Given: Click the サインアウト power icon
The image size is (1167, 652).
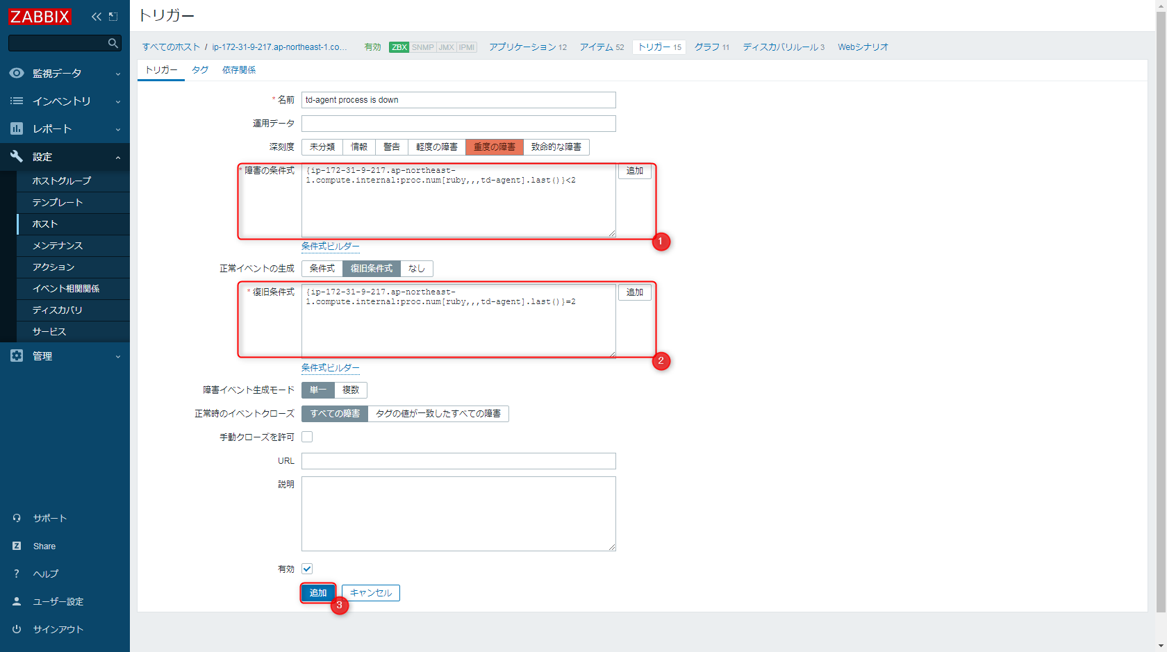Looking at the screenshot, I should pos(17,629).
